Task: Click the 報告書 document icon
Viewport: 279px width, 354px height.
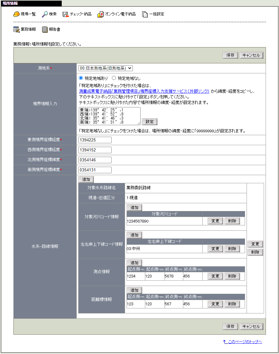Action: (x=45, y=30)
